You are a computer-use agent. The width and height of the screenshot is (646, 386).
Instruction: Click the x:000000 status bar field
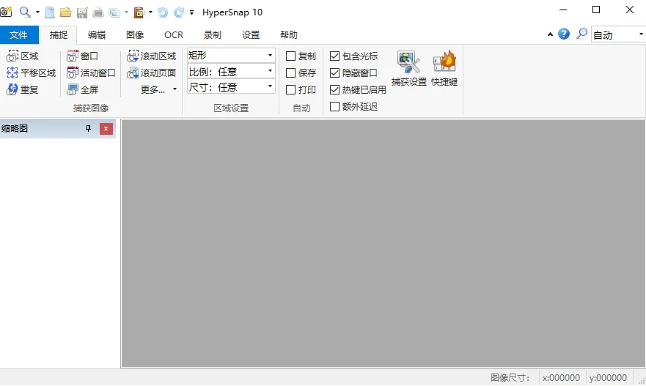click(561, 377)
